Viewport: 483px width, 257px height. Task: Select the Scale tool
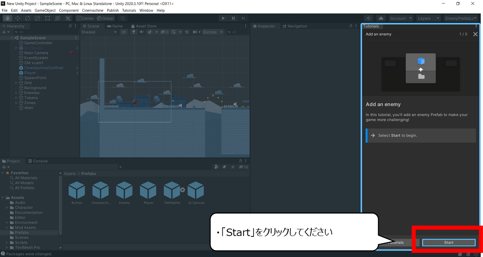point(38,18)
